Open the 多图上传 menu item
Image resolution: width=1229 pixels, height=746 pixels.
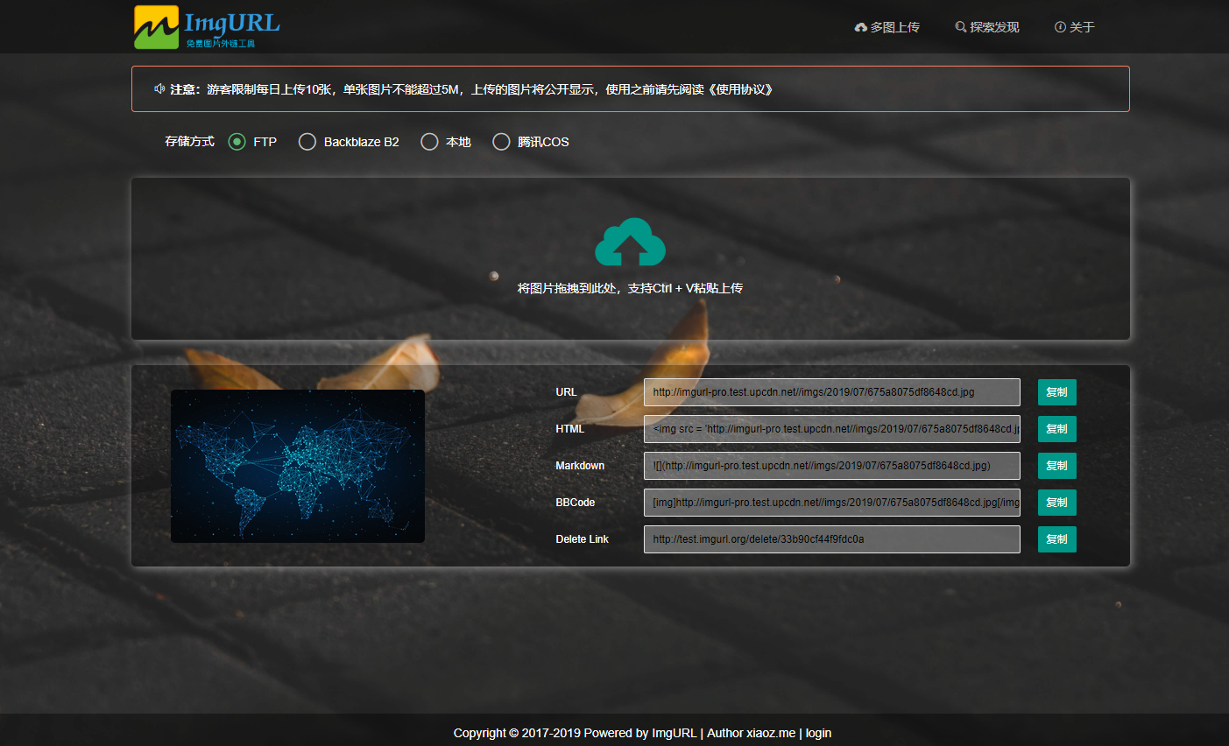887,27
